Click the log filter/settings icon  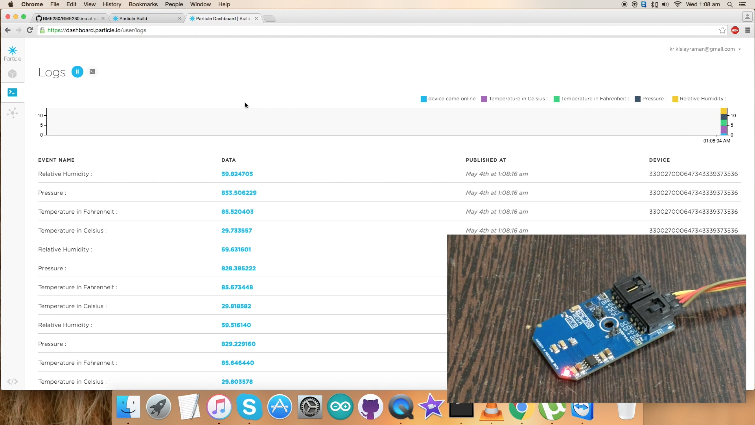(92, 72)
